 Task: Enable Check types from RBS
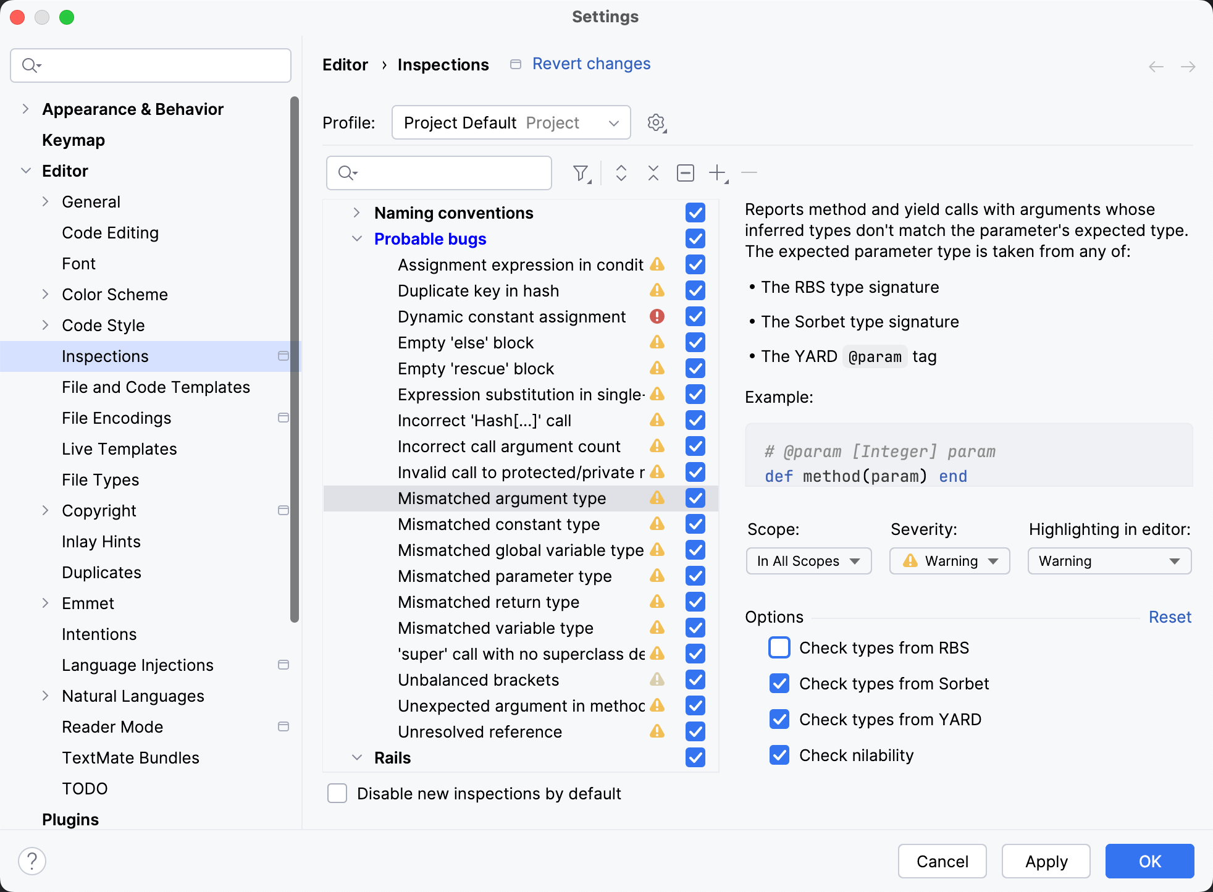pyautogui.click(x=779, y=647)
